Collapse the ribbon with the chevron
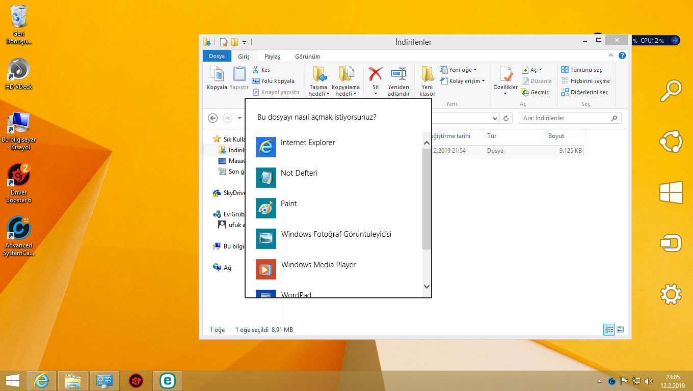The image size is (693, 391). click(x=611, y=55)
